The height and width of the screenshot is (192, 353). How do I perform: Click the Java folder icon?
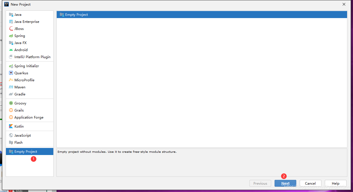[11, 15]
